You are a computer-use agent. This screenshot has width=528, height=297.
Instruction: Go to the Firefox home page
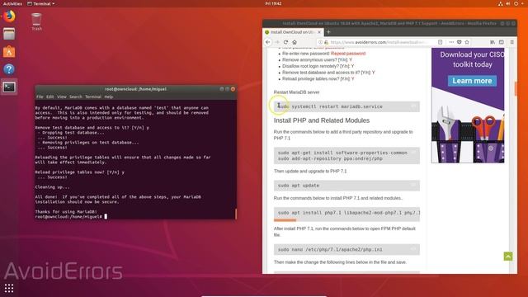point(295,42)
